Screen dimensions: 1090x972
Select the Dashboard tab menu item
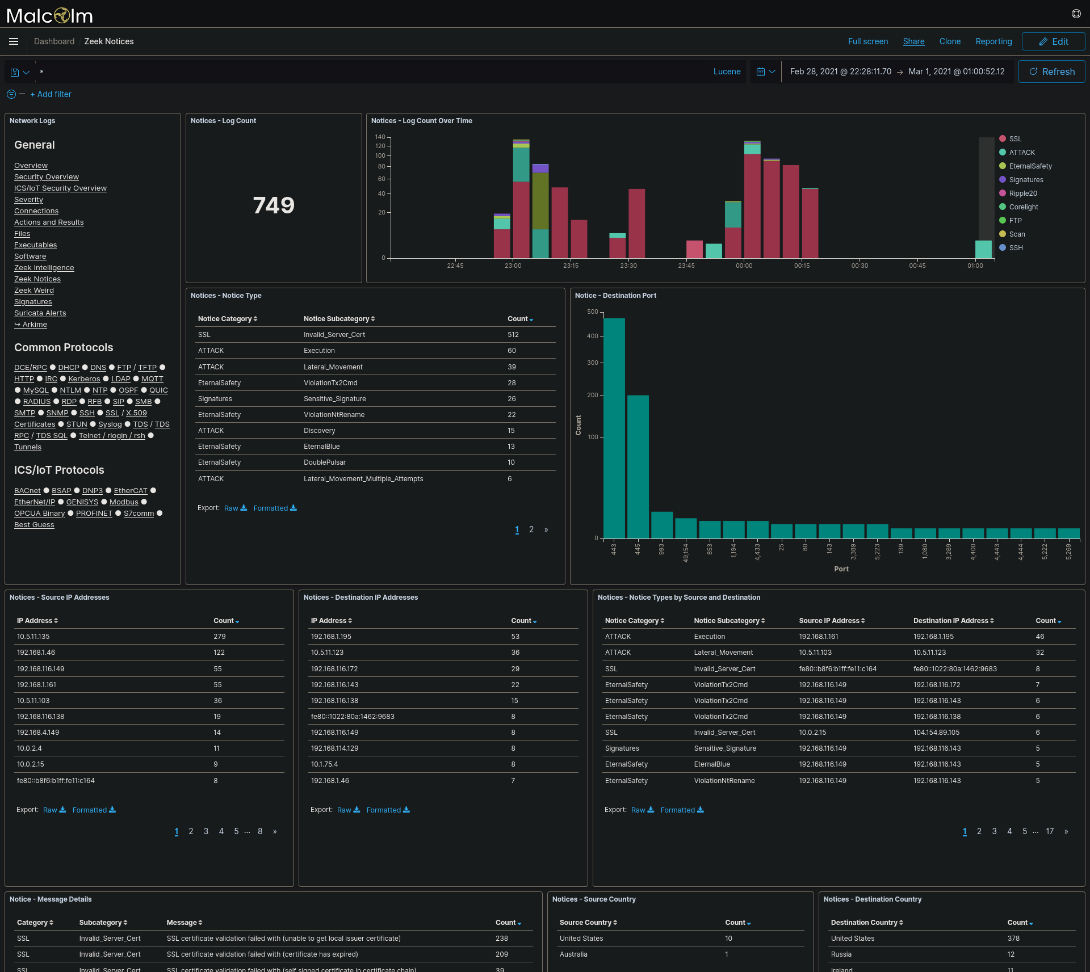pyautogui.click(x=53, y=41)
